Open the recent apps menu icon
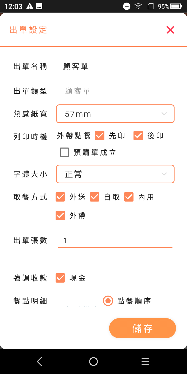The width and height of the screenshot is (187, 374). tap(145, 362)
